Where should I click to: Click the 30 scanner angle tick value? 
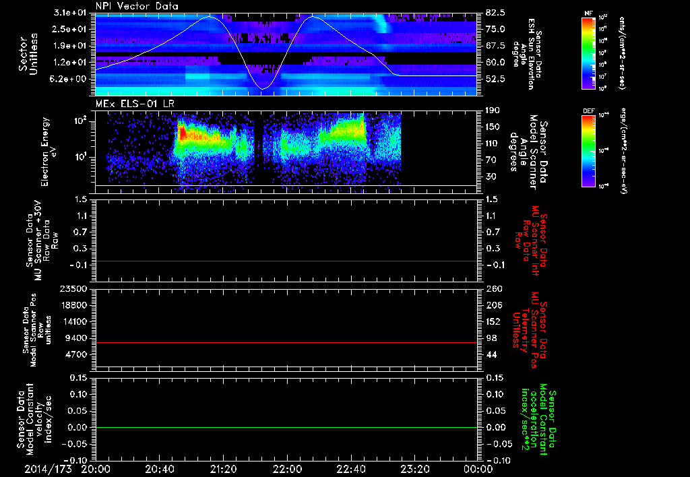(491, 177)
